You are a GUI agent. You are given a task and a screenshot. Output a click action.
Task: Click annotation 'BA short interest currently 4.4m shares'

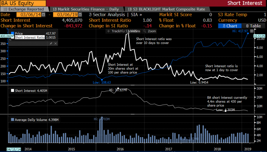pyautogui.click(x=227, y=101)
